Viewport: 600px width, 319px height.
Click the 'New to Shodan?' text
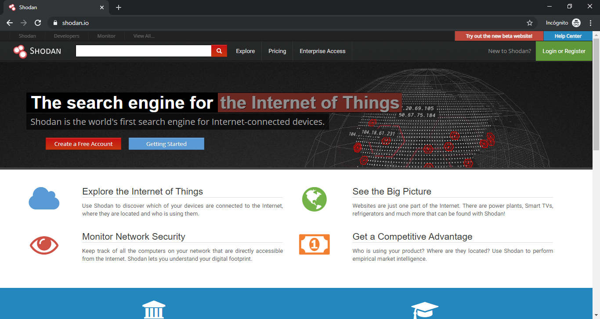(510, 51)
